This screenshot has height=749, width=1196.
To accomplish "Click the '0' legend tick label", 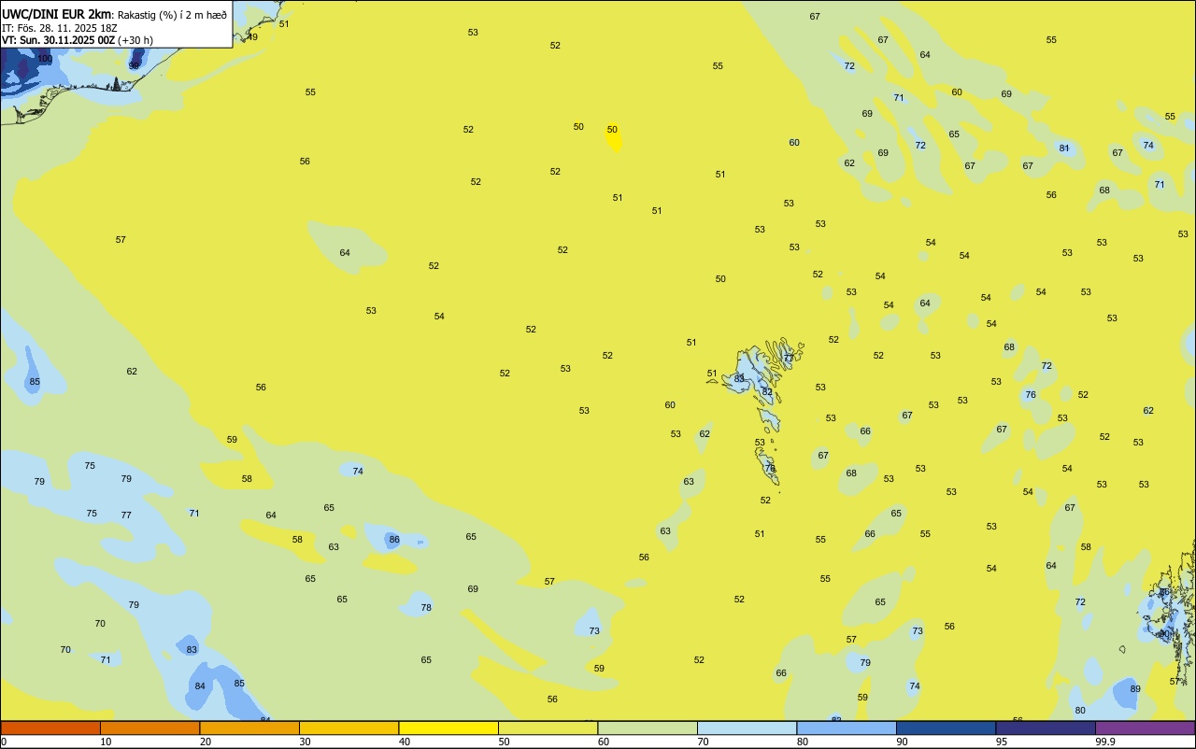I will (4, 742).
